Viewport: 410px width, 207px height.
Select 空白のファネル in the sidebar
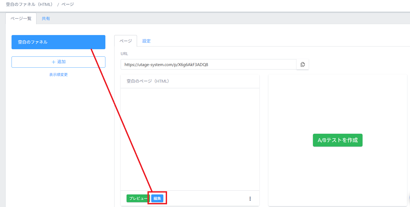click(58, 42)
